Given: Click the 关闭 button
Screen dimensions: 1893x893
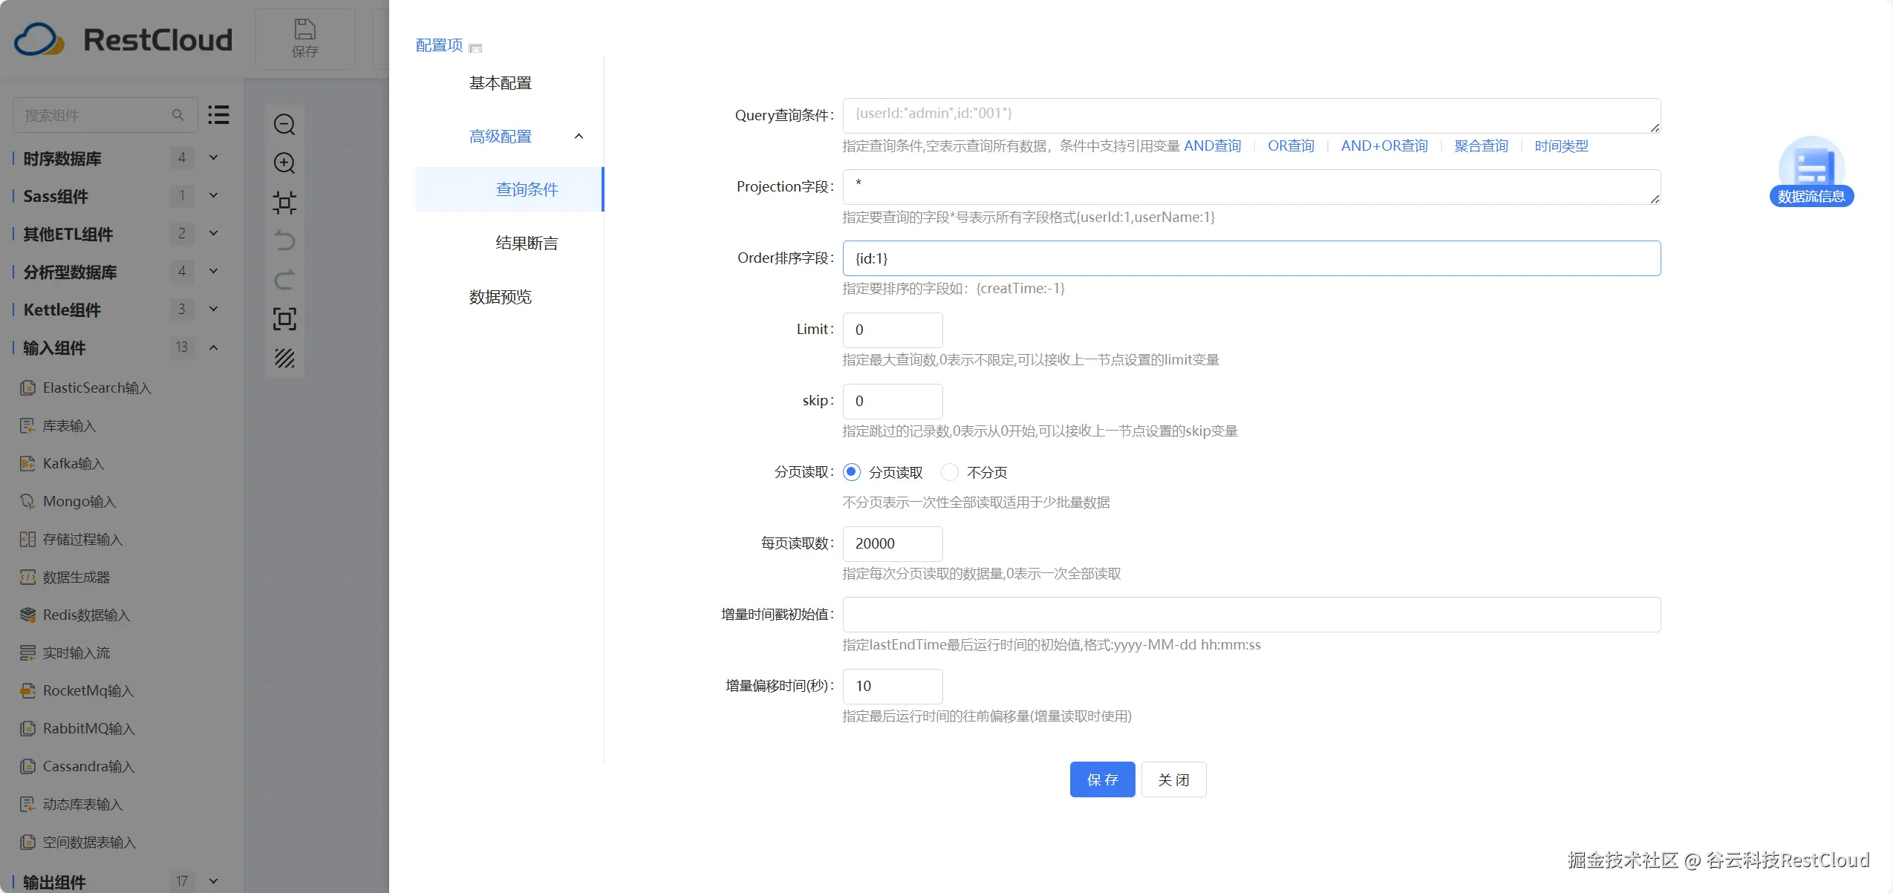Looking at the screenshot, I should pos(1173,779).
